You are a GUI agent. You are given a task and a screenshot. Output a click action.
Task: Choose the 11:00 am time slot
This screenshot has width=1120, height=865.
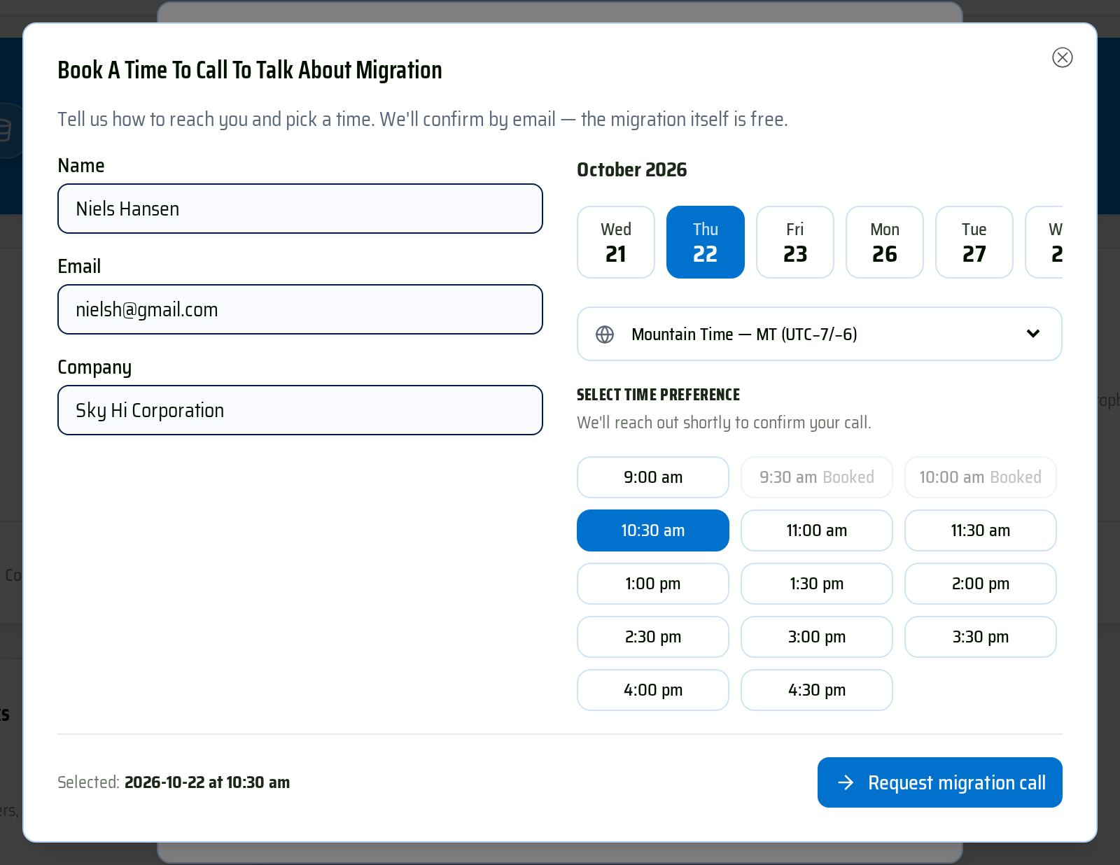pyautogui.click(x=817, y=530)
